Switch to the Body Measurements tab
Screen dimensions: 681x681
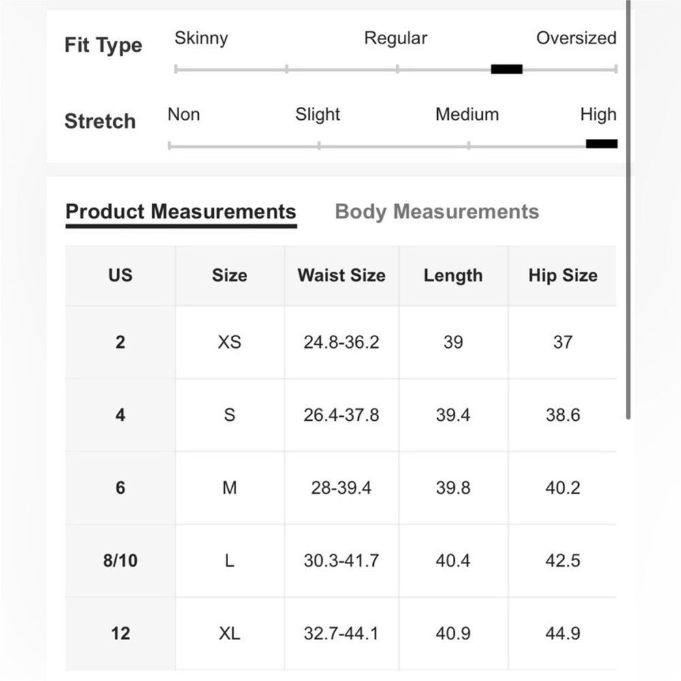coord(437,212)
